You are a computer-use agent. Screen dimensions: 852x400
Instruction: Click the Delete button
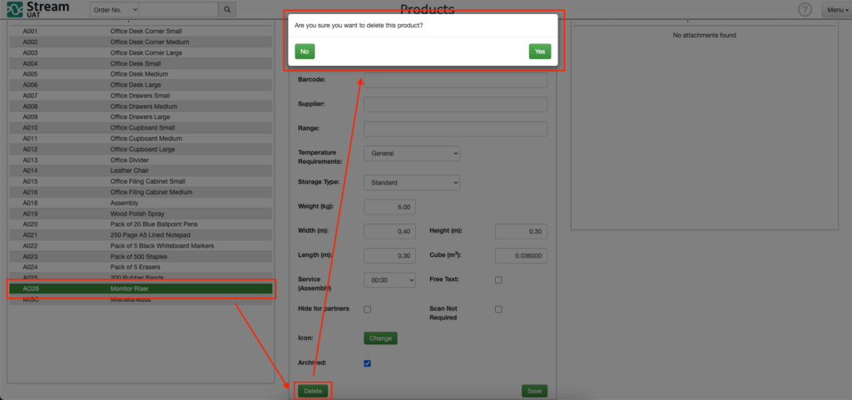tap(313, 392)
